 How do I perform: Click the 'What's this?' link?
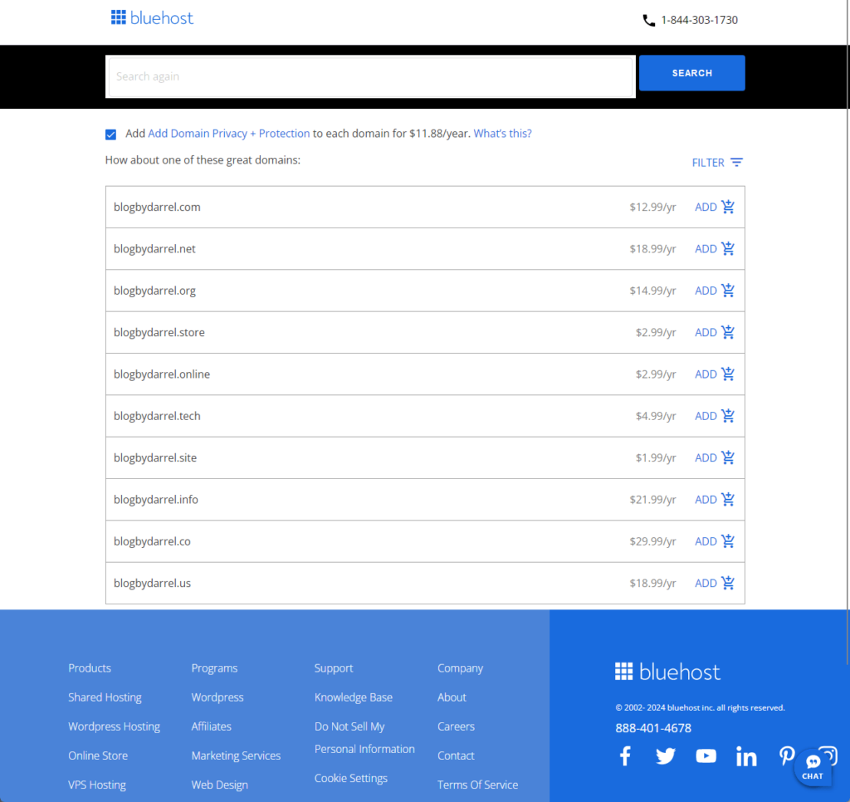click(x=502, y=134)
